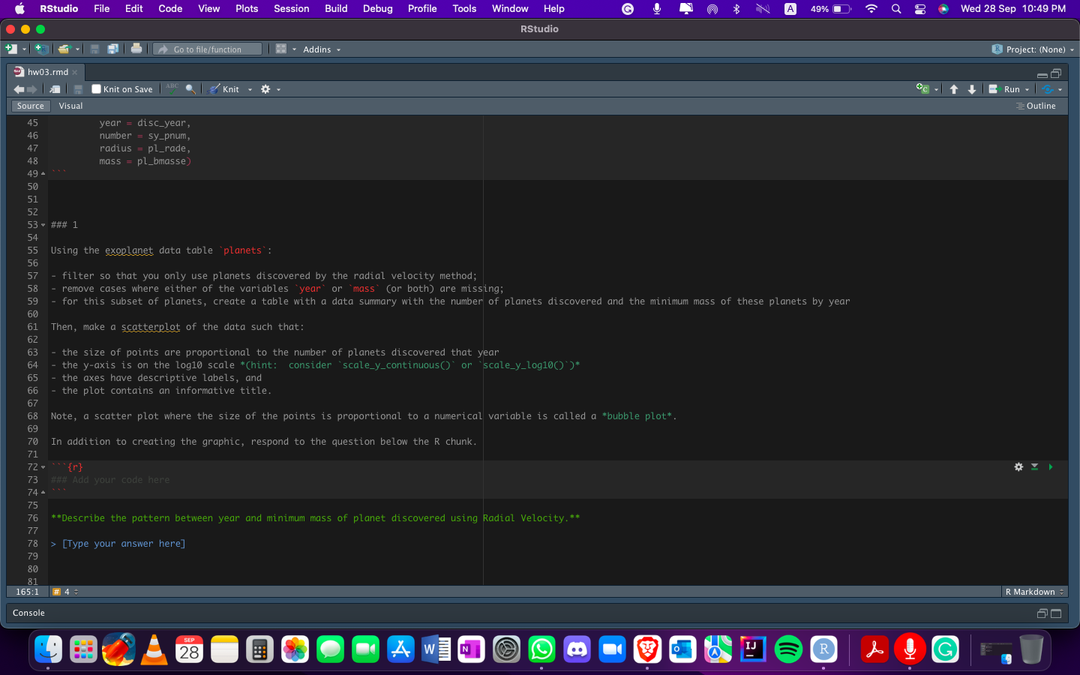The height and width of the screenshot is (675, 1080).
Task: Click the spell check ABC icon
Action: point(172,88)
